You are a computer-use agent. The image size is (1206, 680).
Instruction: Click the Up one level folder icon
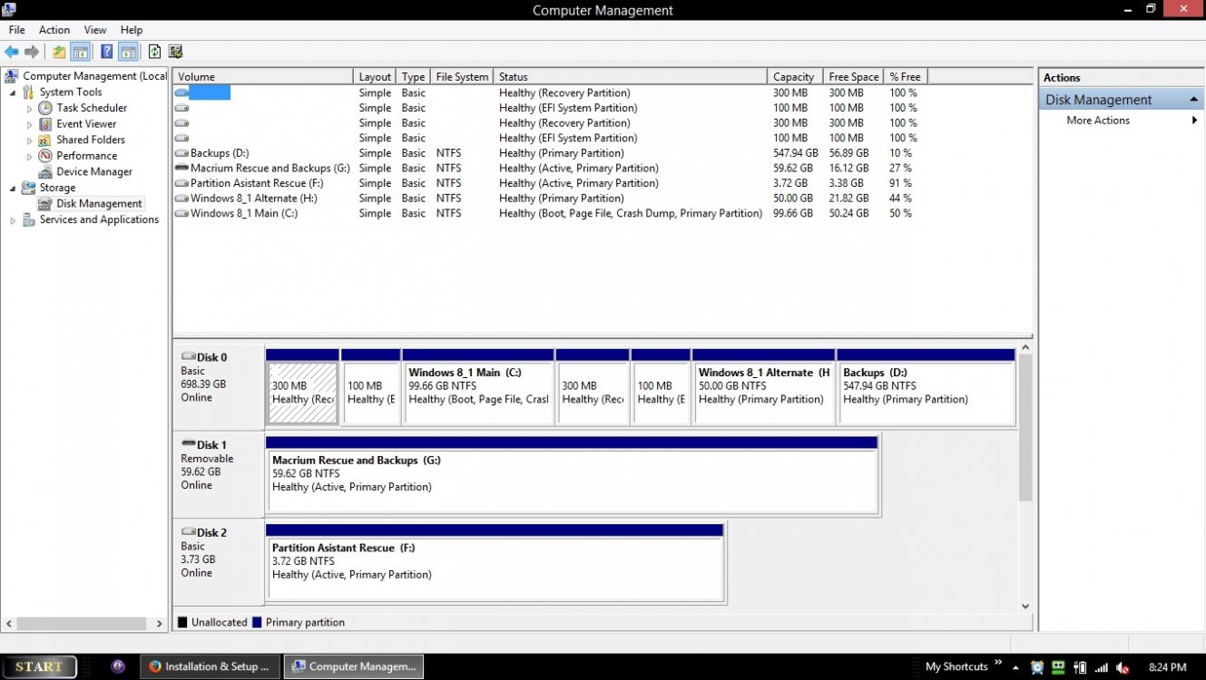point(59,52)
